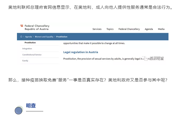
Task: Click the 明查 section heading
Action: tap(31, 106)
